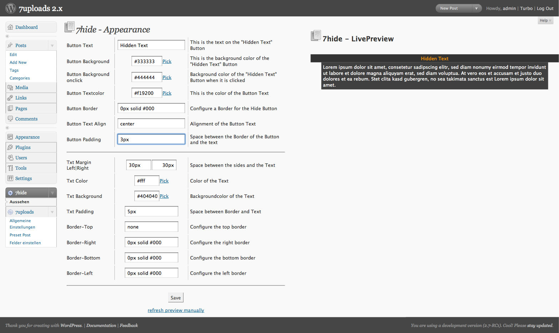Click the Border-Bottom input field
This screenshot has width=559, height=333.
[x=152, y=258]
